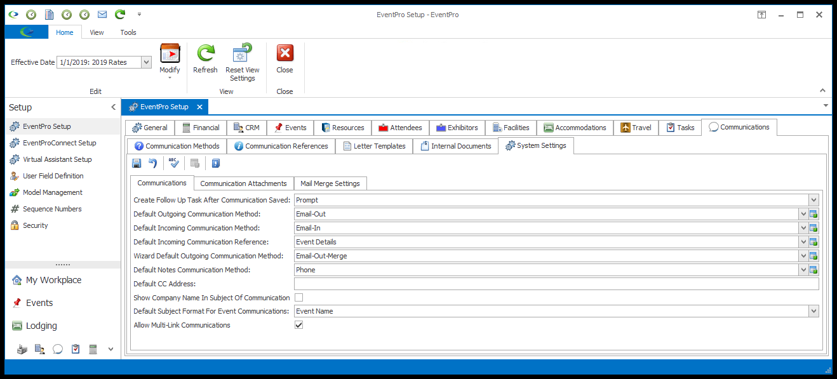Open the speech bubble navigation icon
837x379 pixels.
(58, 349)
